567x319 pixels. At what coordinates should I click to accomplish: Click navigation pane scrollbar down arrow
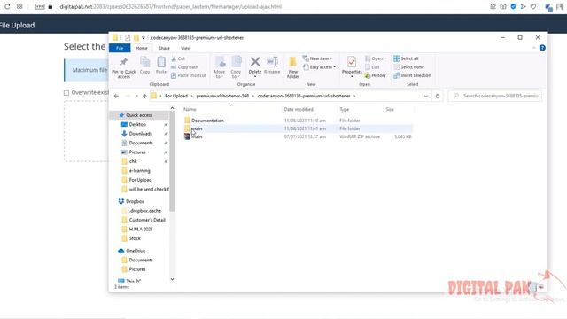[172, 279]
